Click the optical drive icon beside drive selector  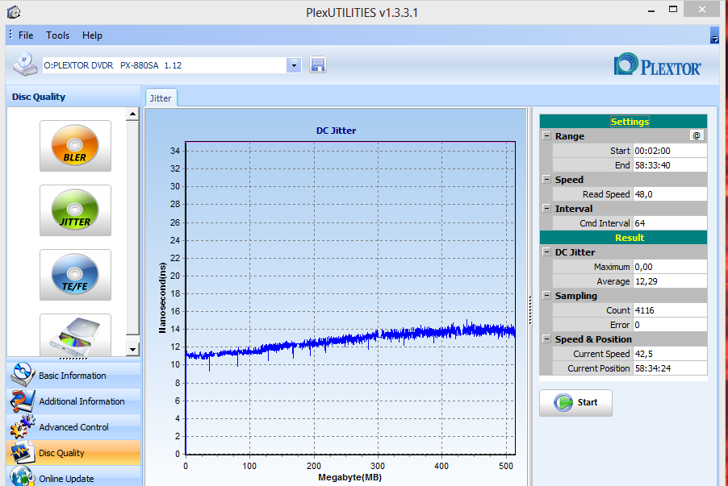pyautogui.click(x=25, y=64)
